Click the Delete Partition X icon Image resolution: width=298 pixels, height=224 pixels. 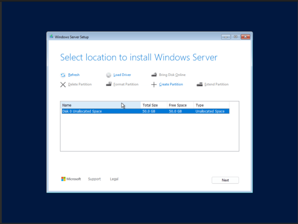(x=63, y=84)
